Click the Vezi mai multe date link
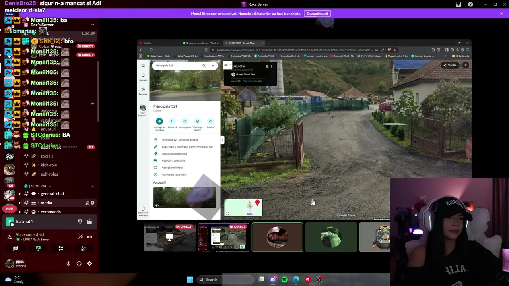 click(253, 81)
